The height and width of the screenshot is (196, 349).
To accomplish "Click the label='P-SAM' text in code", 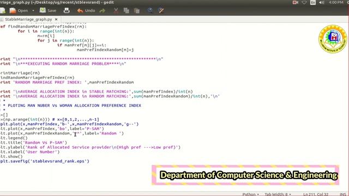I will coord(86,128).
